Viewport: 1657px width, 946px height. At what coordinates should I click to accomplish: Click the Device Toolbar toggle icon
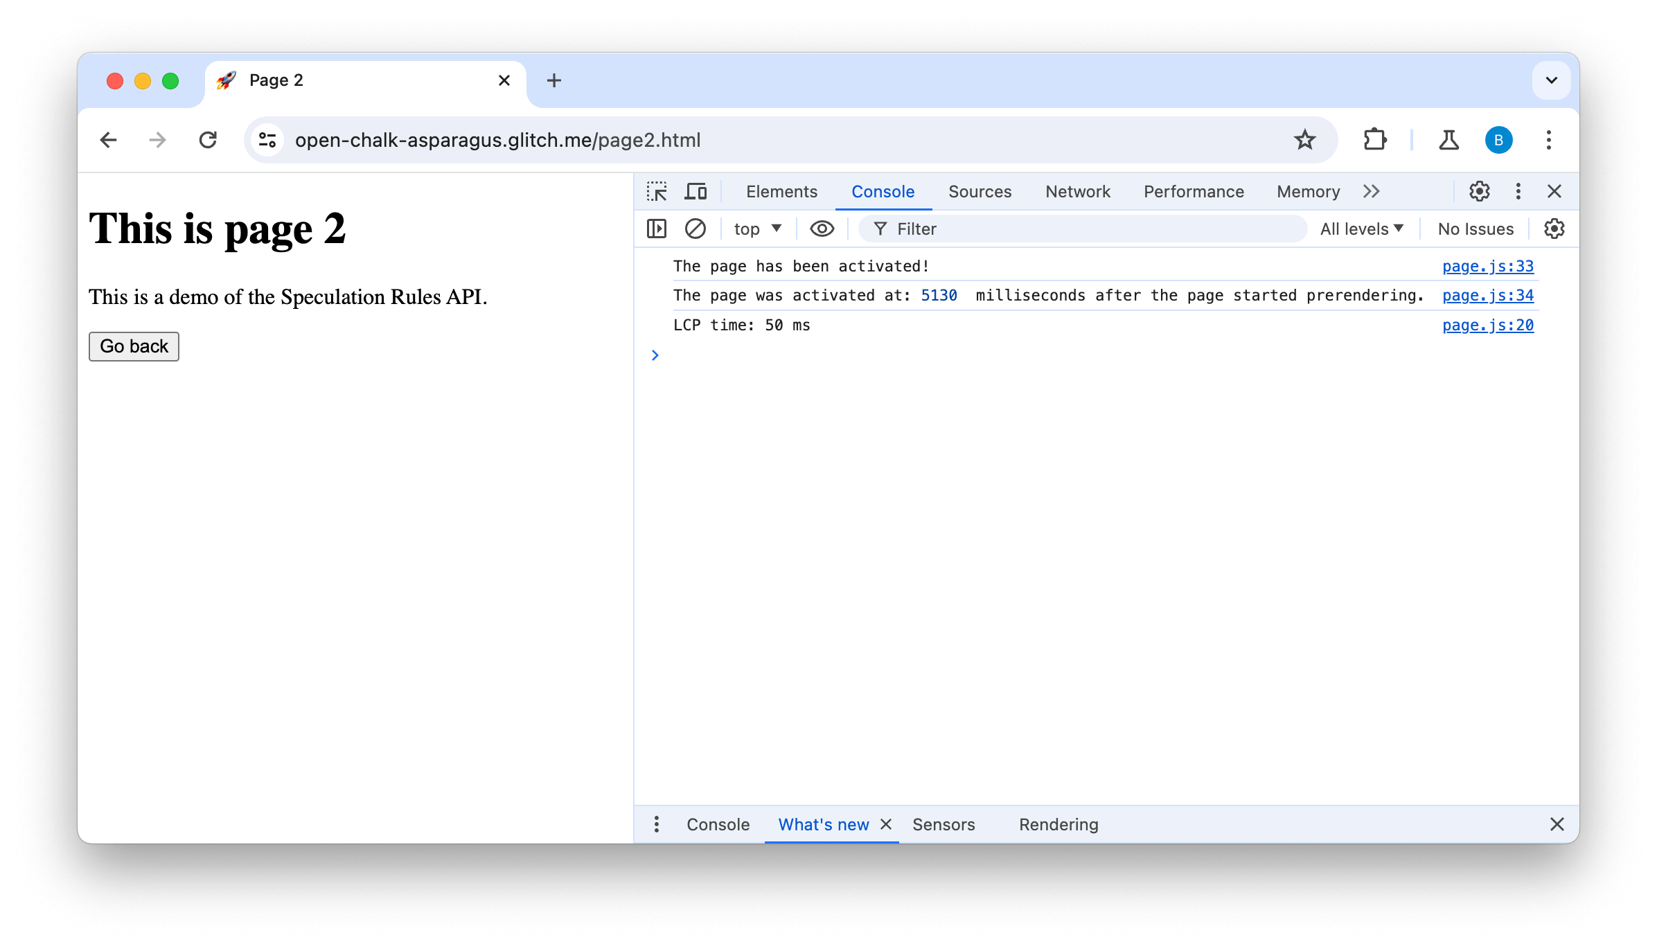point(694,191)
